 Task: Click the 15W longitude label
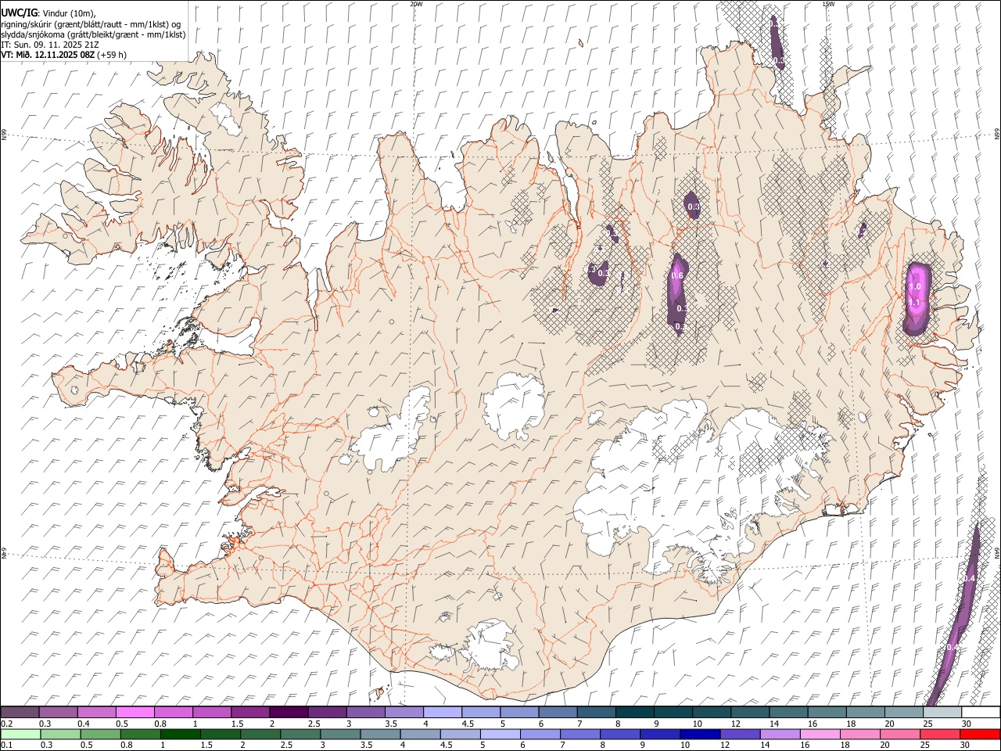pos(827,4)
